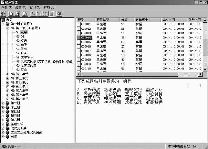Click the preview magnifier document icon
Viewport: 208px width, 149px height.
pos(25,14)
